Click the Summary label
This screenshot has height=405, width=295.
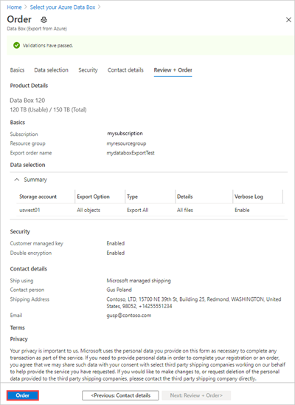pos(35,180)
